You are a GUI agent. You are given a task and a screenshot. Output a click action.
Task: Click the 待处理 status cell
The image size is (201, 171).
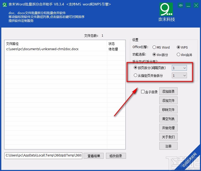click(113, 49)
